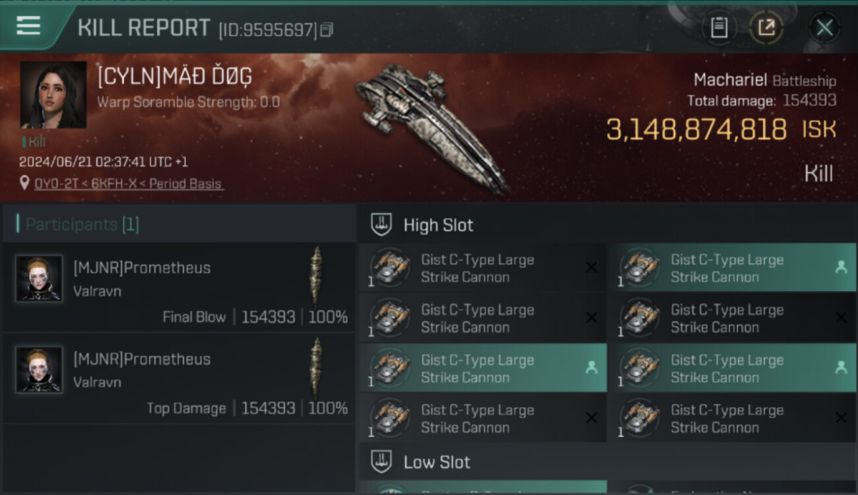The height and width of the screenshot is (495, 858).
Task: Click the highlighted top-right Strike Cannon person icon
Action: [x=841, y=267]
